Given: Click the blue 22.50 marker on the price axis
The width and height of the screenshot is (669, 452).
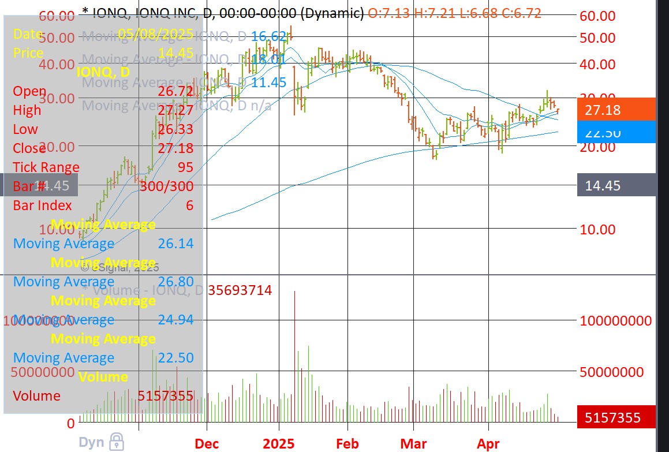Looking at the screenshot, I should coord(616,132).
